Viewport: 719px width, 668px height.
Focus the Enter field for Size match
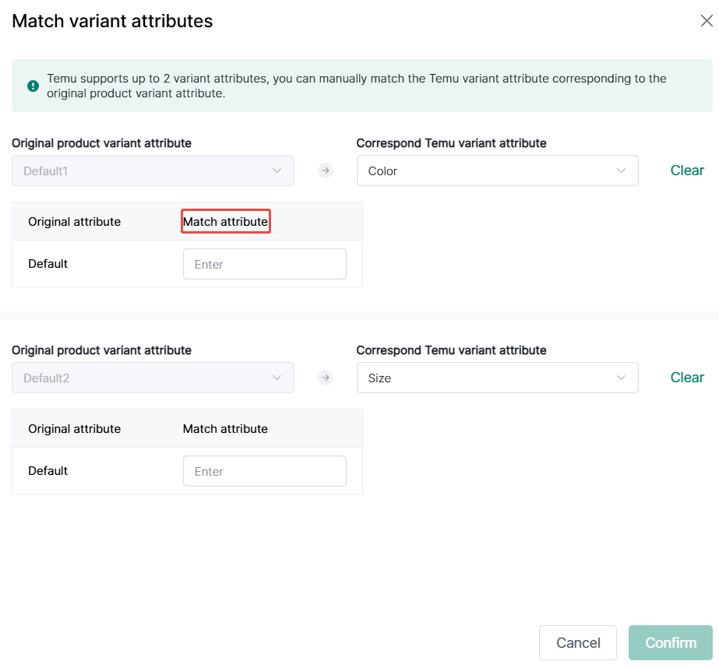pos(265,471)
